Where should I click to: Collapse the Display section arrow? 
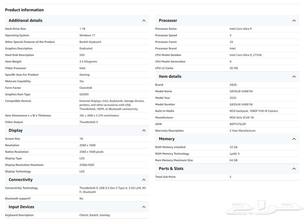pyautogui.click(x=144, y=131)
